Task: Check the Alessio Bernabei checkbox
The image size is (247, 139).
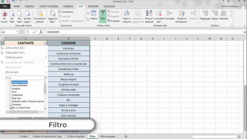Action: 10,85
